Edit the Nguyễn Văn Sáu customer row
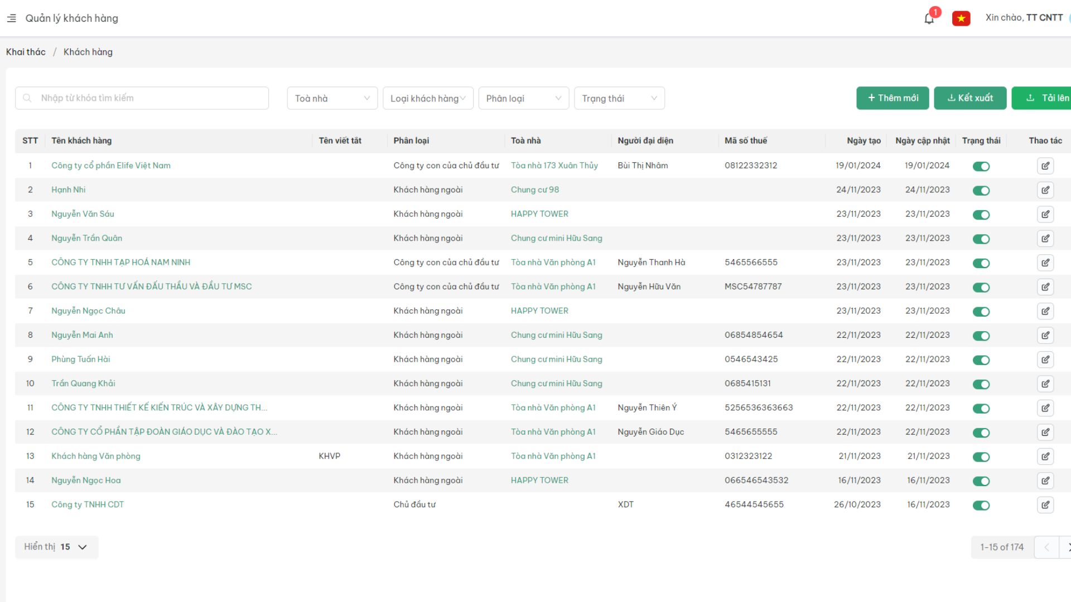The height and width of the screenshot is (602, 1071). tap(1045, 214)
